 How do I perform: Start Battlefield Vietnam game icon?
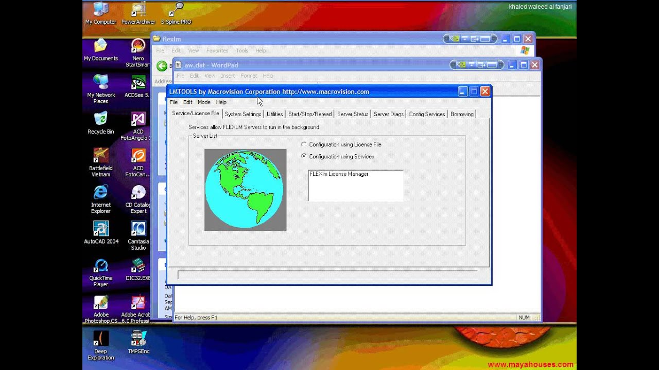pyautogui.click(x=101, y=162)
